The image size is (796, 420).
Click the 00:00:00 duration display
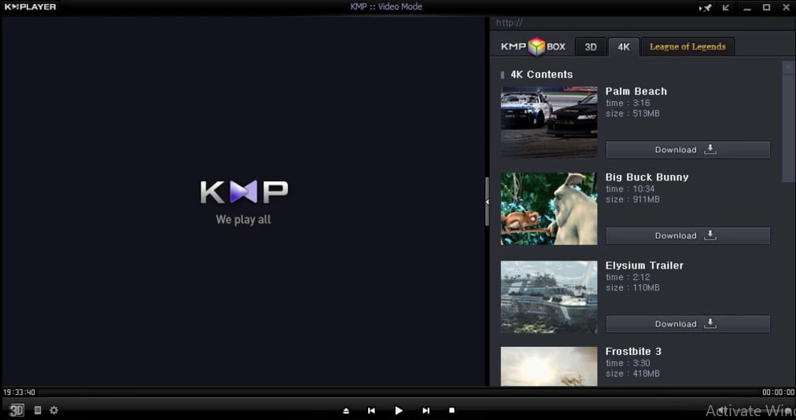pos(778,393)
